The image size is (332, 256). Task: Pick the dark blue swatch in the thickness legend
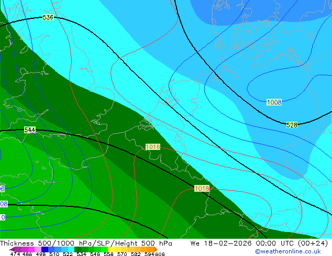click(45, 249)
